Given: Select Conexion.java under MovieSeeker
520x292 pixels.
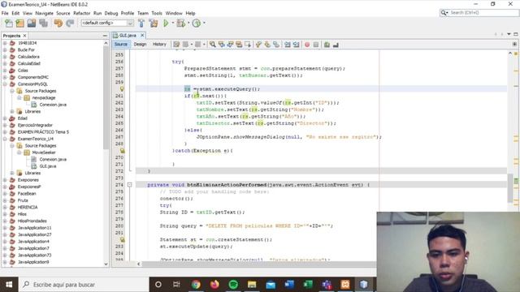Looking at the screenshot, I should point(53,159).
